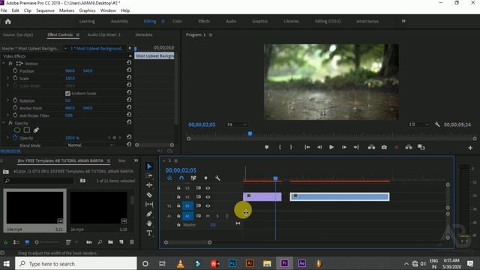This screenshot has width=480, height=270.
Task: Create ellipse mask under Opacity
Action: [17, 130]
